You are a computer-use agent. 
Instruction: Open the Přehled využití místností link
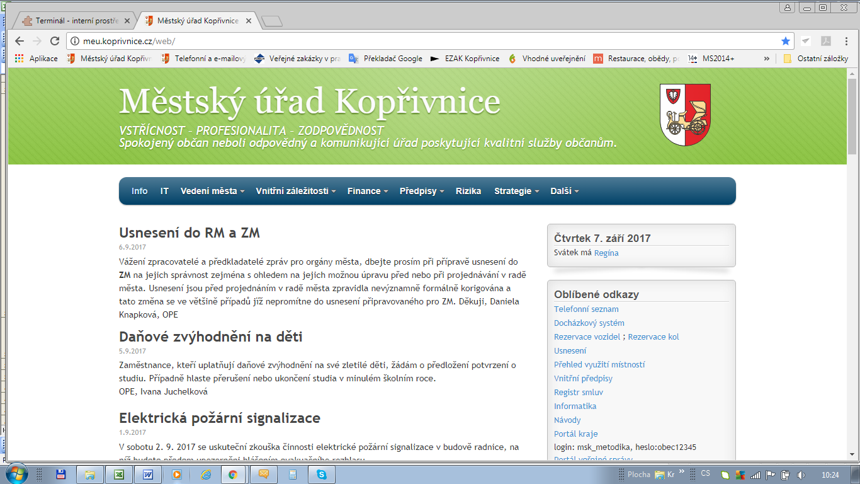[x=599, y=365]
